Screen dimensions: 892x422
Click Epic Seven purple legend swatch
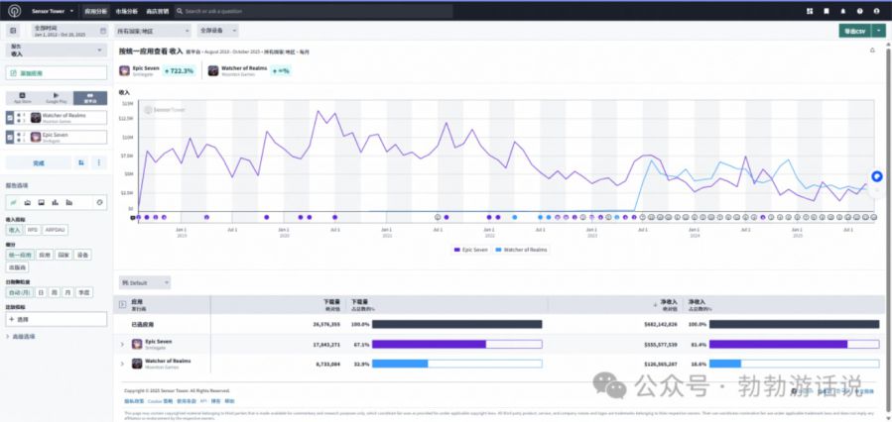click(x=457, y=250)
